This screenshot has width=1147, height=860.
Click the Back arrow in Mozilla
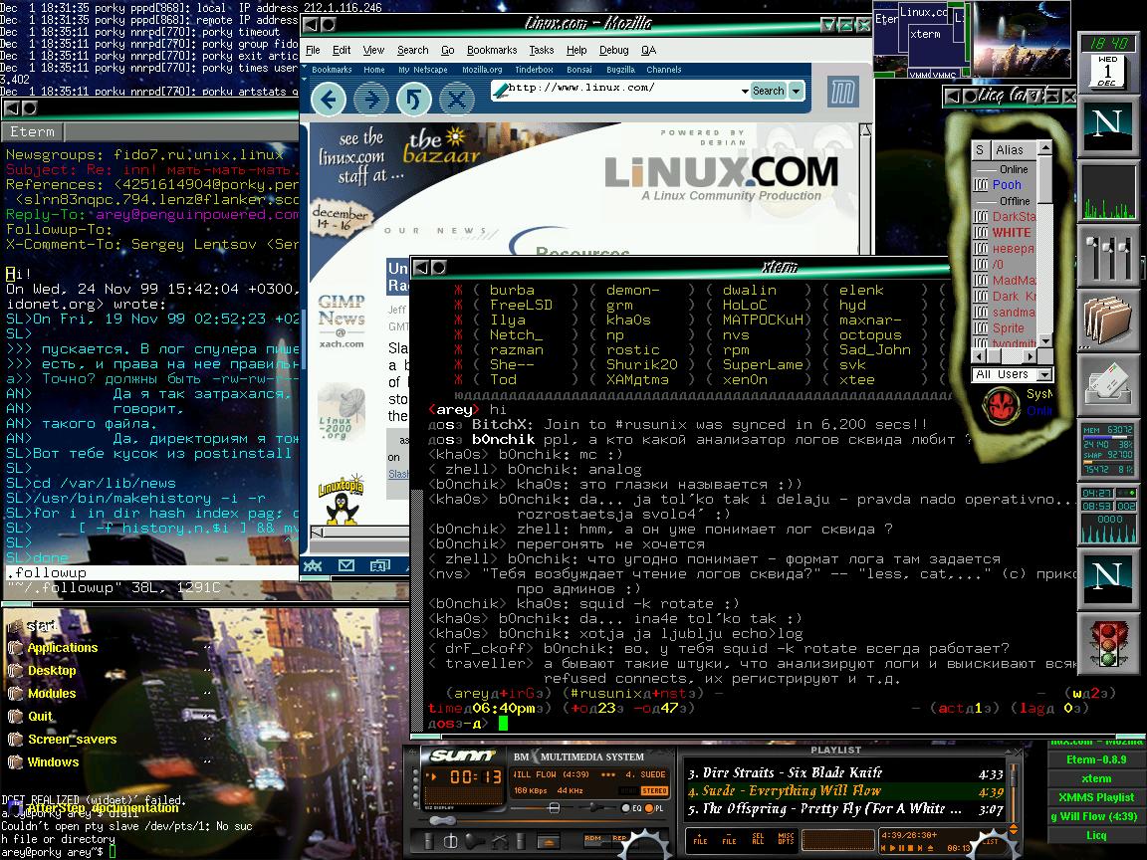(329, 99)
